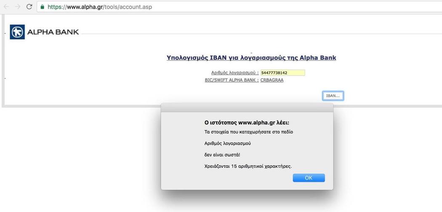Click the browser back arrow
Viewport: 442px width, 212px height.
pos(6,7)
